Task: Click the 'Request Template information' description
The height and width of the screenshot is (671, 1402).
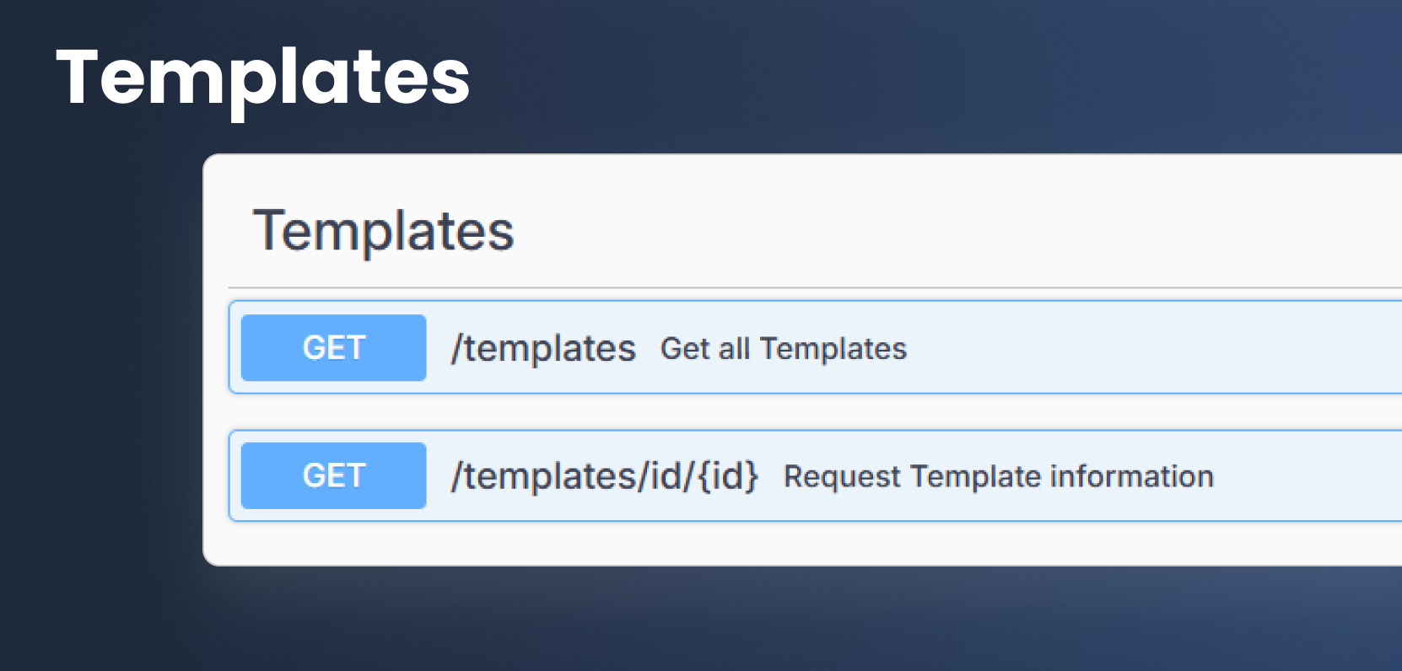Action: (x=997, y=475)
